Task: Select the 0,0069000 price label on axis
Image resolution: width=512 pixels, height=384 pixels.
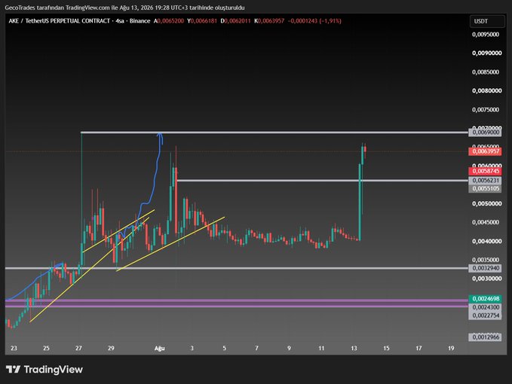Action: tap(485, 133)
